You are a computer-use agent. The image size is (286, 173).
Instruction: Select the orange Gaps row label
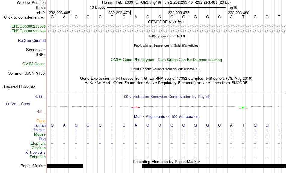[x=41, y=121]
